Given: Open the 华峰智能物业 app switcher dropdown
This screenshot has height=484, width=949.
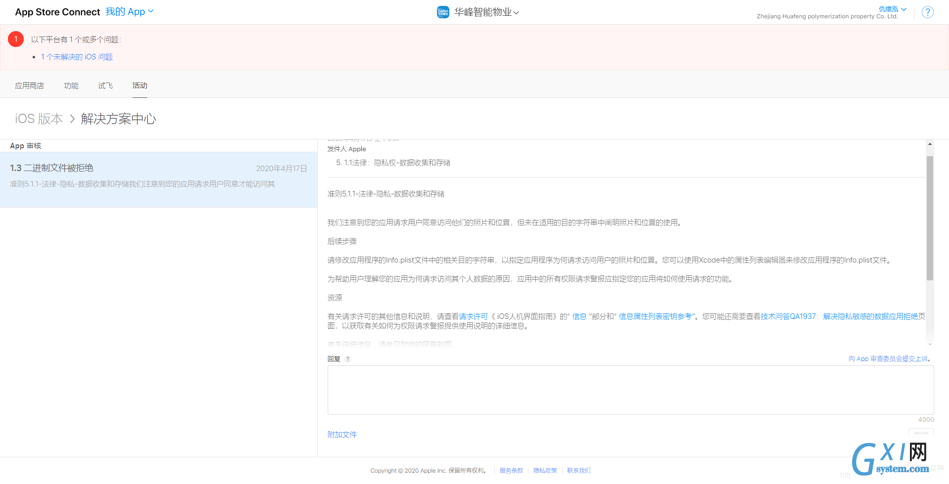Looking at the screenshot, I should pyautogui.click(x=487, y=12).
